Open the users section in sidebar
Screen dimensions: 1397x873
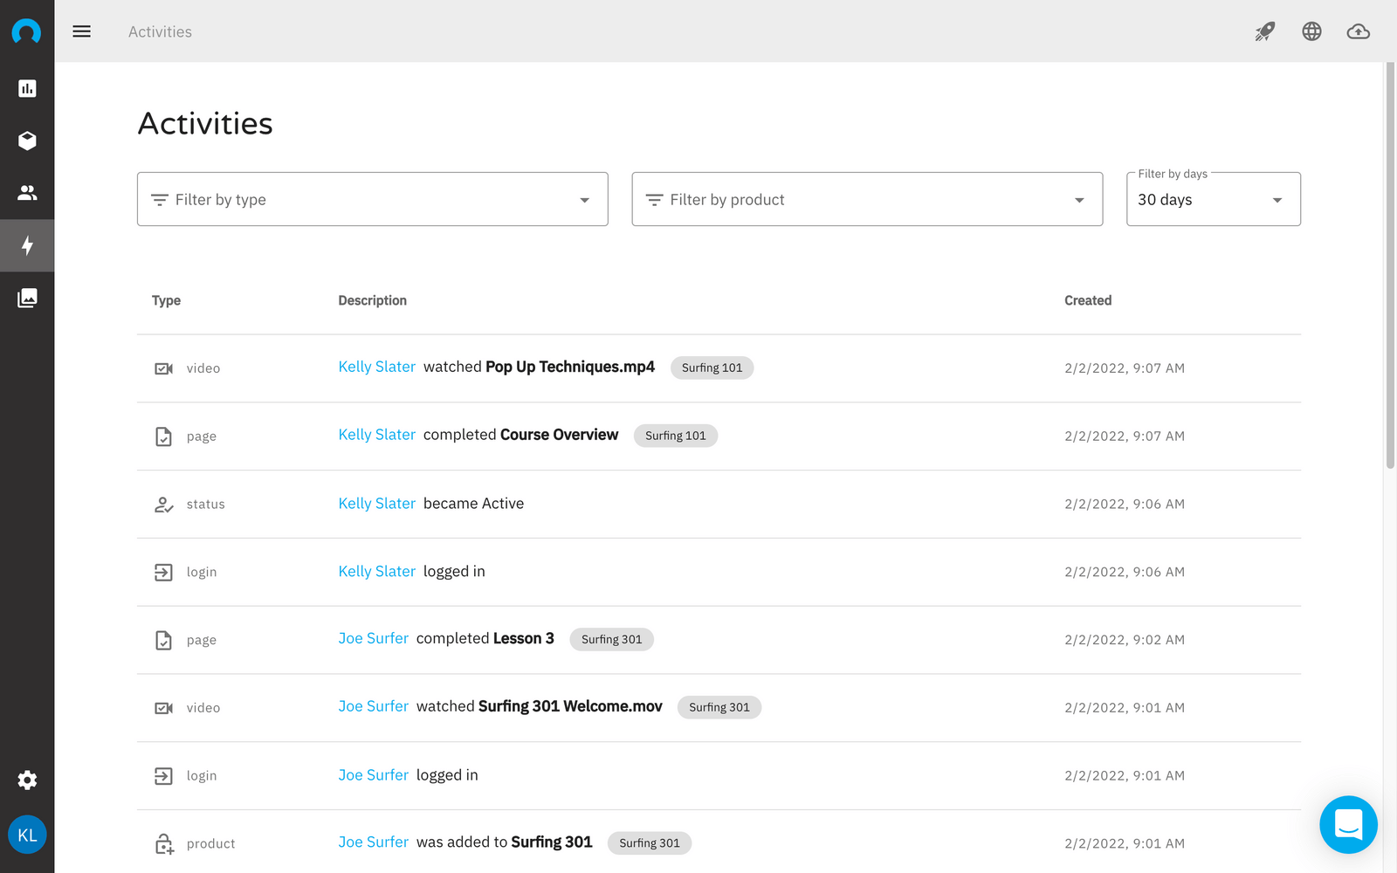tap(27, 193)
